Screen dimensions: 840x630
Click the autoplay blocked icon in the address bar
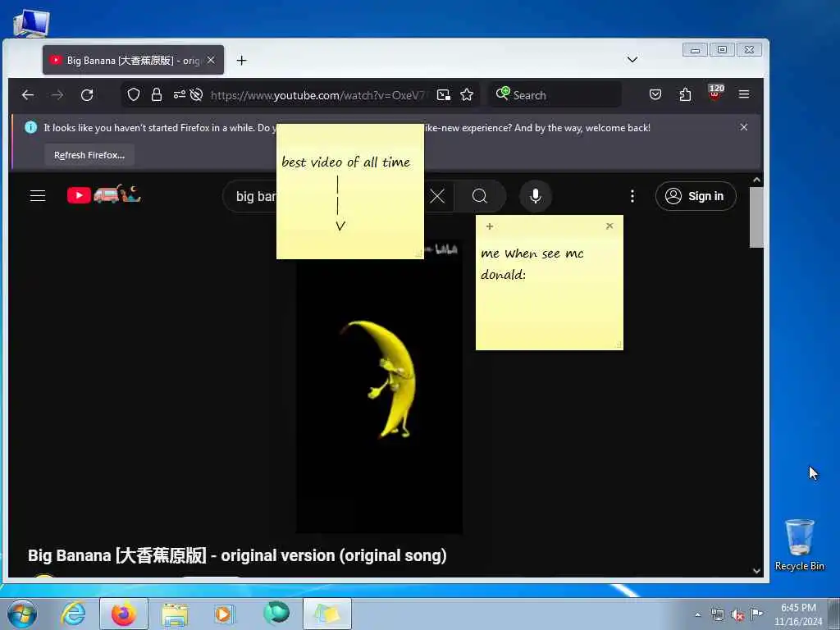click(197, 95)
